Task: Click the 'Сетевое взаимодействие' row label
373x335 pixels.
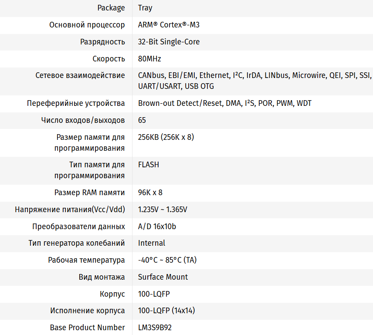Action: [x=80, y=75]
